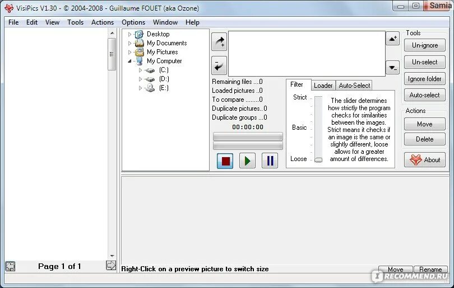Screen dimensions: 454x288
Task: Move folder up with the plus arrow
Action: click(x=392, y=39)
